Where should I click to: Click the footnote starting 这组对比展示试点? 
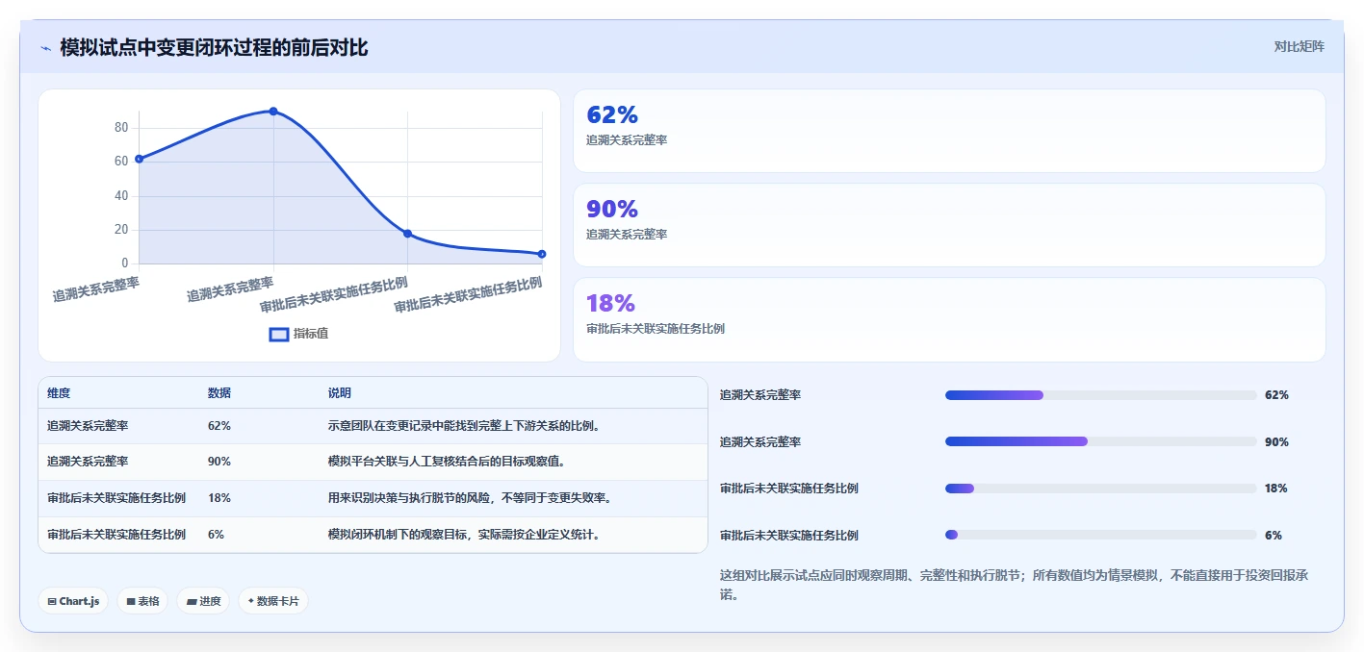coord(1015,585)
